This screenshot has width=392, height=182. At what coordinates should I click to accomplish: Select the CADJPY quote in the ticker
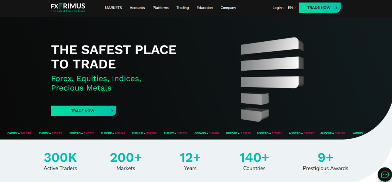pyautogui.click(x=19, y=133)
